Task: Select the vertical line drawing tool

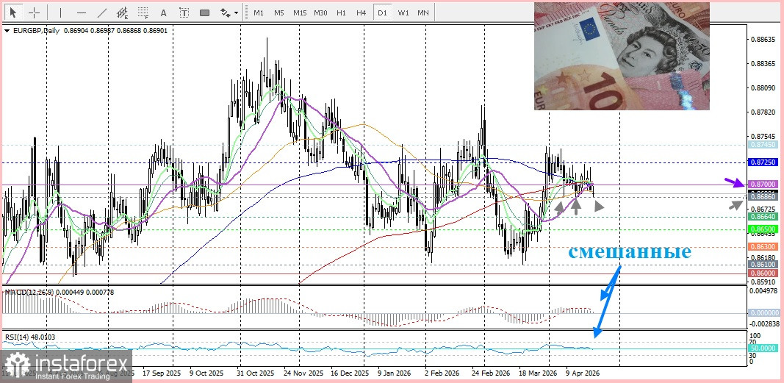Action: (x=60, y=12)
